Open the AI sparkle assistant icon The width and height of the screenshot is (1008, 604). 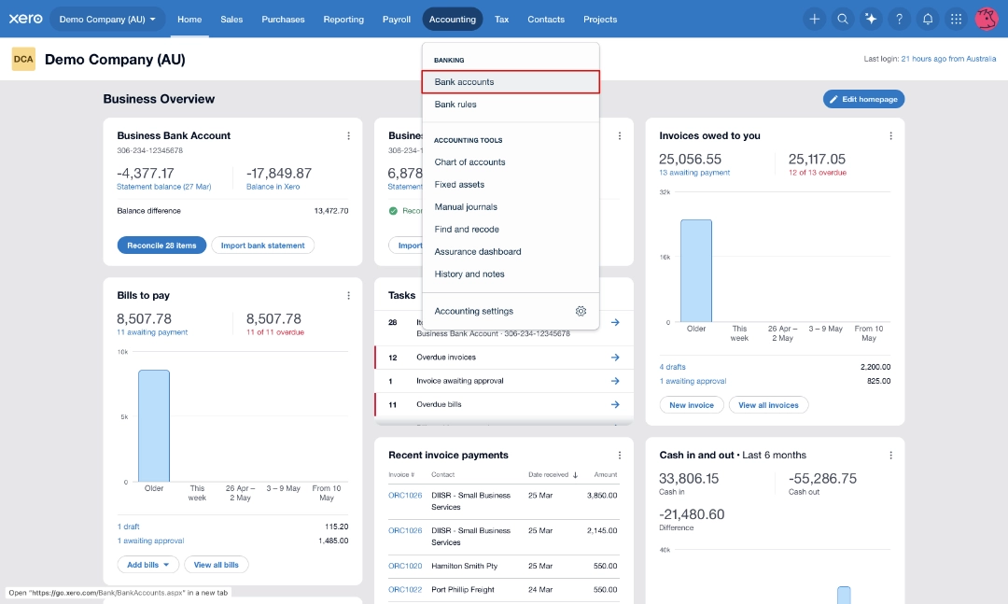[x=871, y=20]
